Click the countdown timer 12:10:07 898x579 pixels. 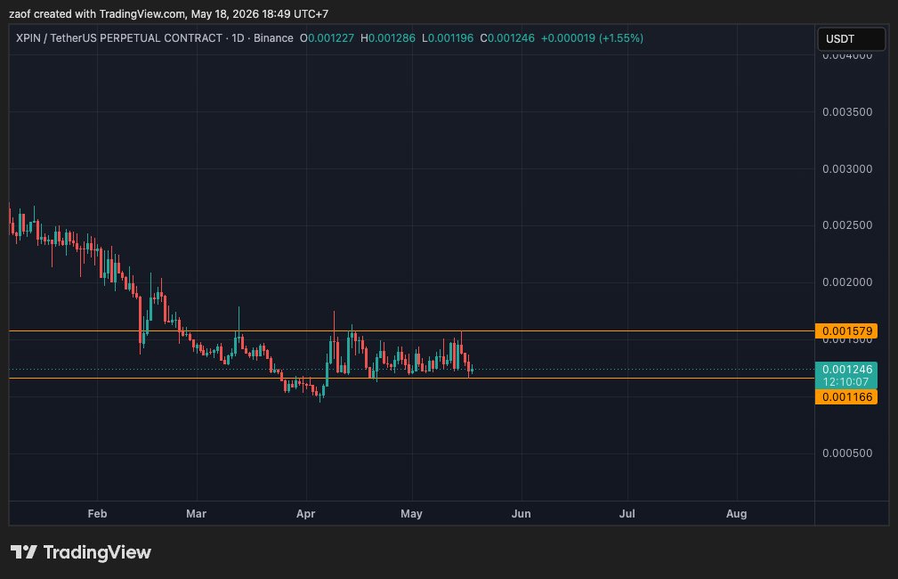click(x=846, y=382)
